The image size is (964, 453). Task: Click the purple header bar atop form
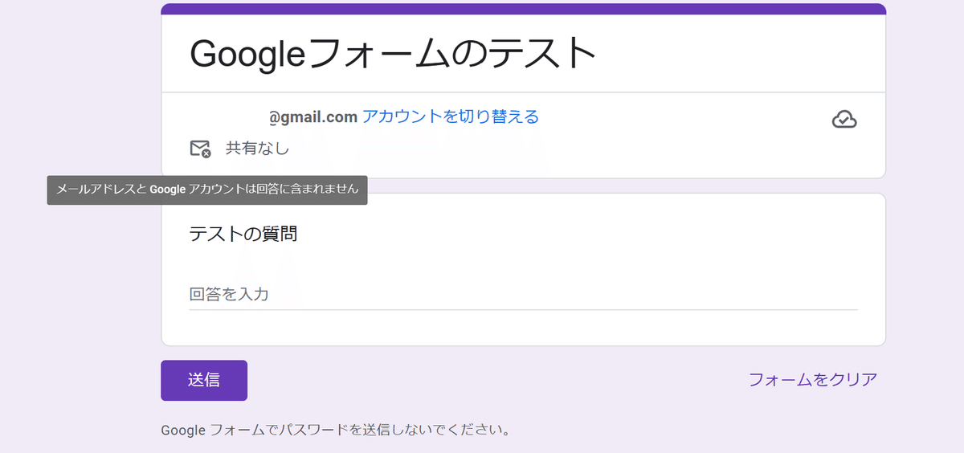523,9
